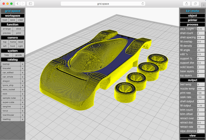Click the load workspace button
Image resolution: width=206 pixels, height=140 pixels.
5,20
